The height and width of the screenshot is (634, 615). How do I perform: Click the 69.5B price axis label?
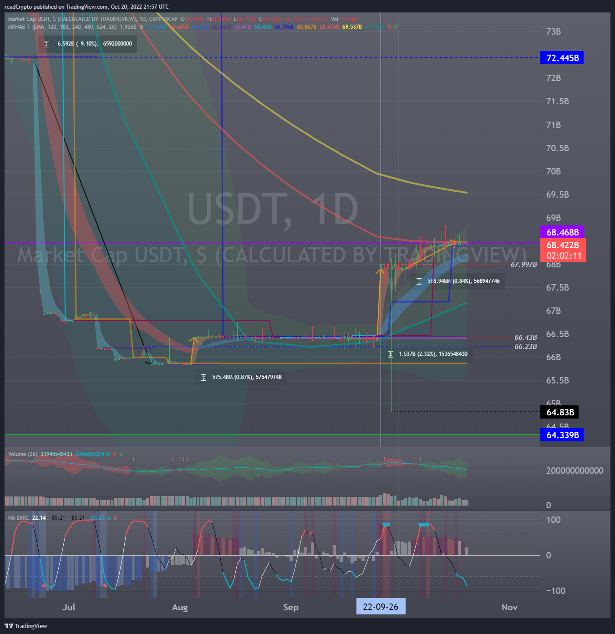tap(558, 194)
